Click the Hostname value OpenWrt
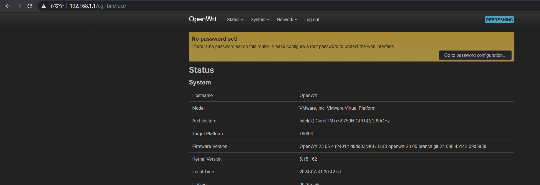The height and width of the screenshot is (185, 540). (x=308, y=95)
